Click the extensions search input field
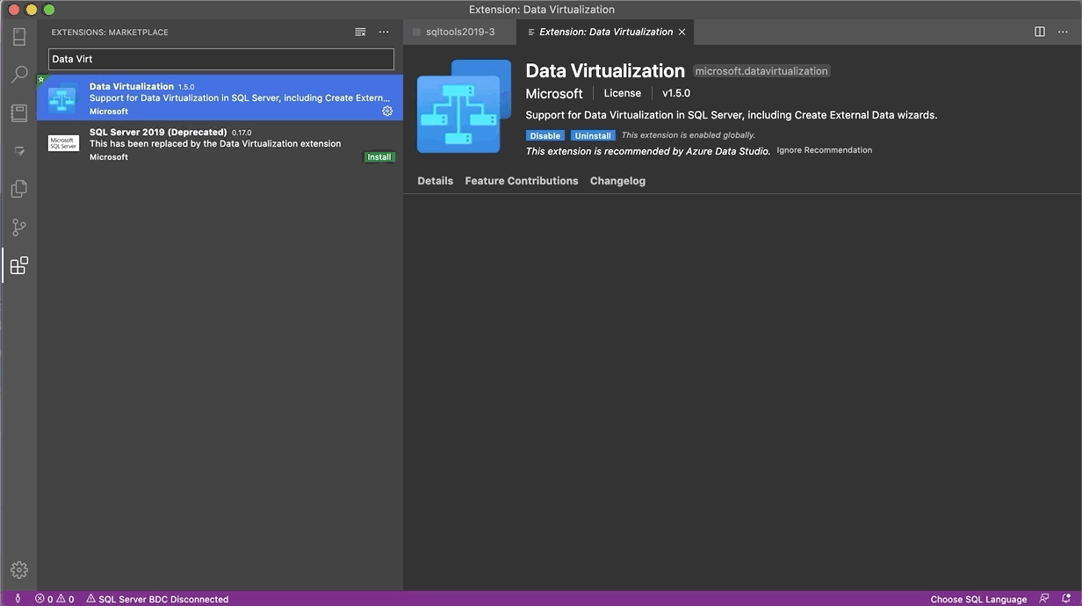This screenshot has width=1082, height=606. (x=220, y=58)
